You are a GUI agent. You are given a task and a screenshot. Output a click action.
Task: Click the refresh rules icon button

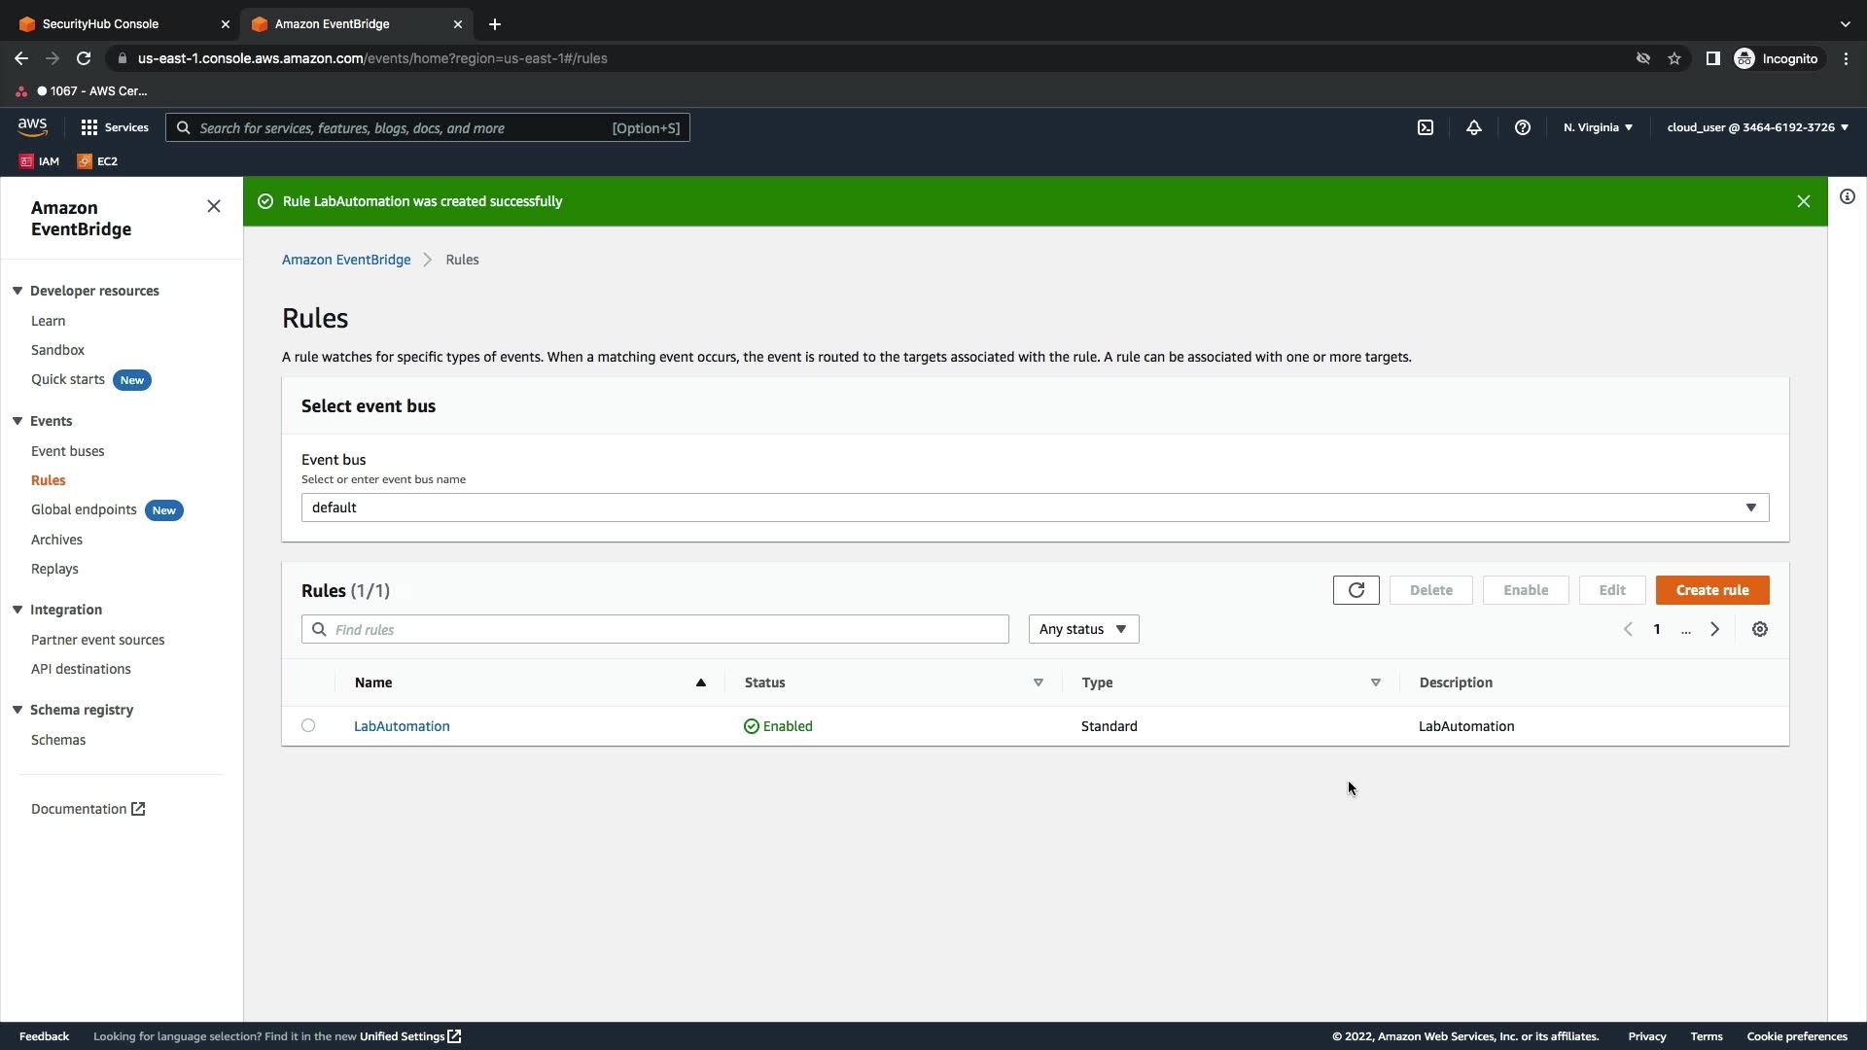tap(1356, 590)
